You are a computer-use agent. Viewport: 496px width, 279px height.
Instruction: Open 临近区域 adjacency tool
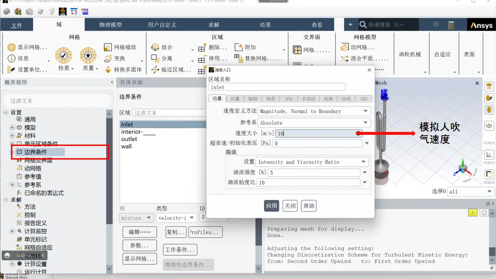coord(171,69)
